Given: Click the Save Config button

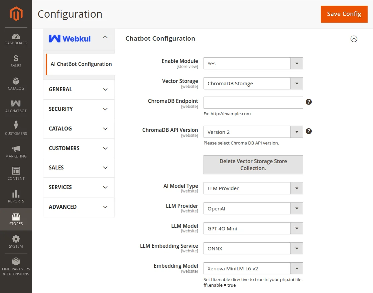Looking at the screenshot, I should point(344,14).
